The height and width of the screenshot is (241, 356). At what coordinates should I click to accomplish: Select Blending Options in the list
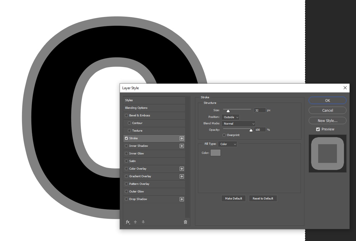(154, 108)
